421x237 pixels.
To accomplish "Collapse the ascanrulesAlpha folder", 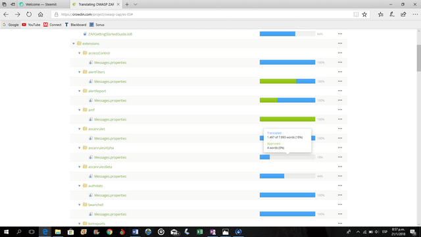I will [80, 147].
